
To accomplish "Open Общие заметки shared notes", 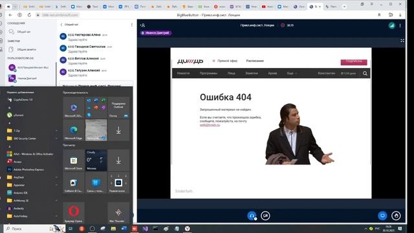I will [x=27, y=49].
